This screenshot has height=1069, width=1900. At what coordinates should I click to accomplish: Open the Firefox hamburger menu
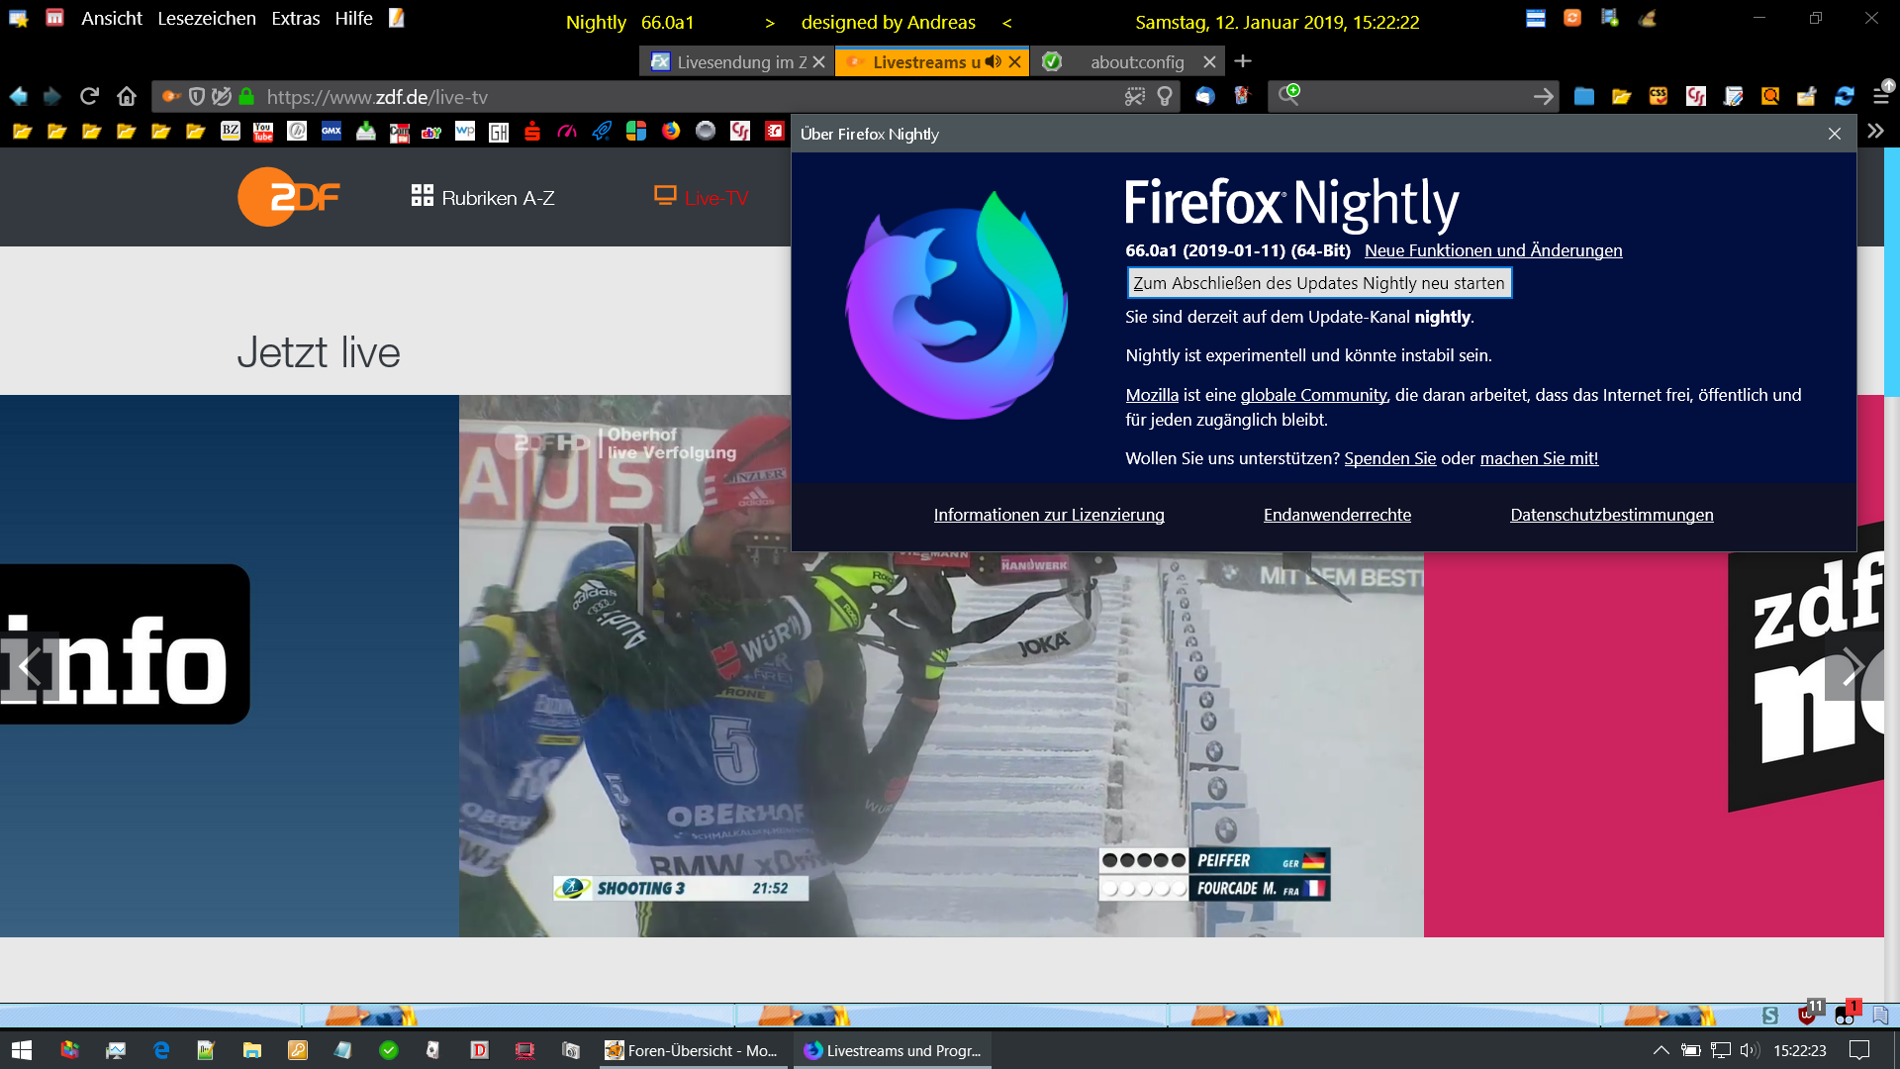point(1881,96)
